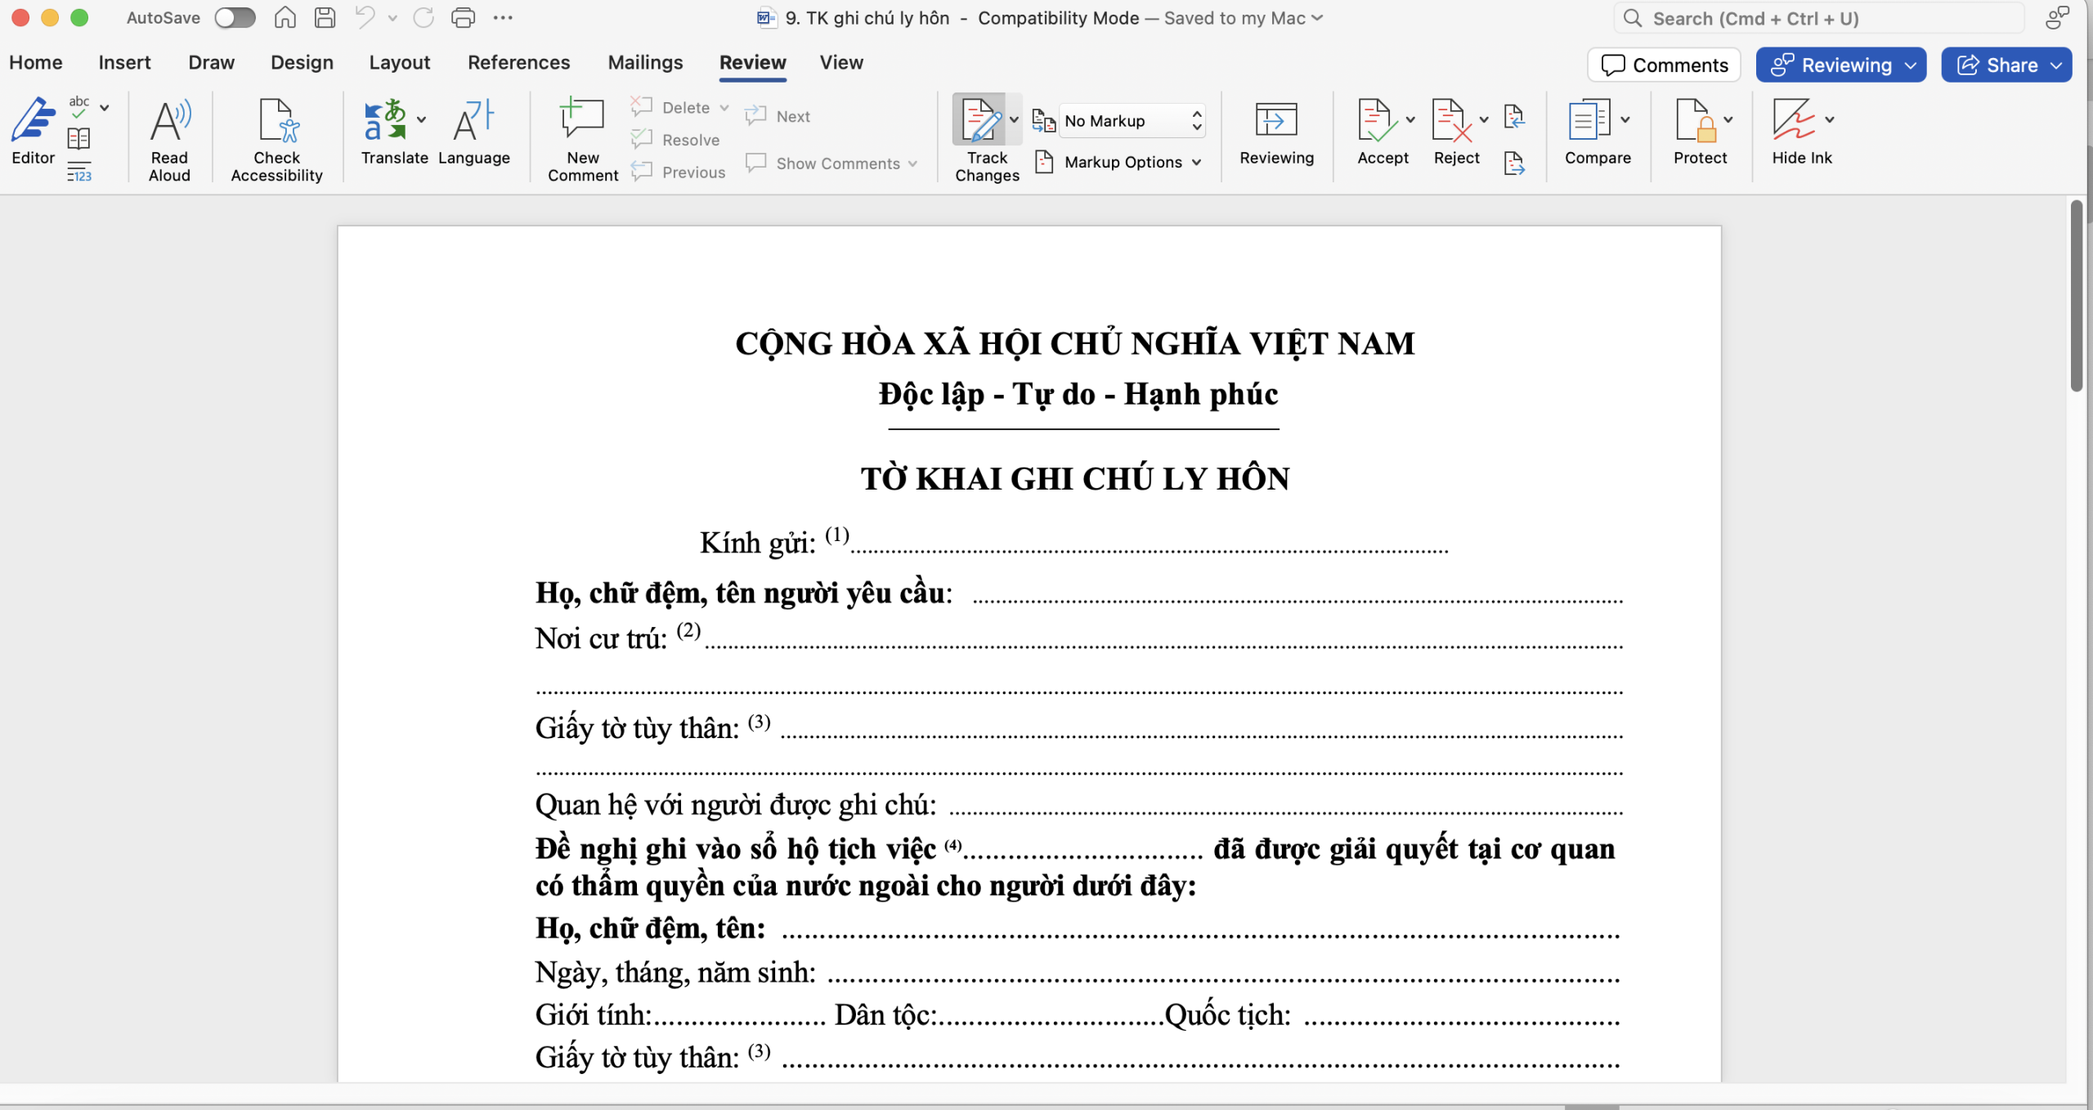Run Check Accessibility
Screen dimensions: 2093x1110
276,140
